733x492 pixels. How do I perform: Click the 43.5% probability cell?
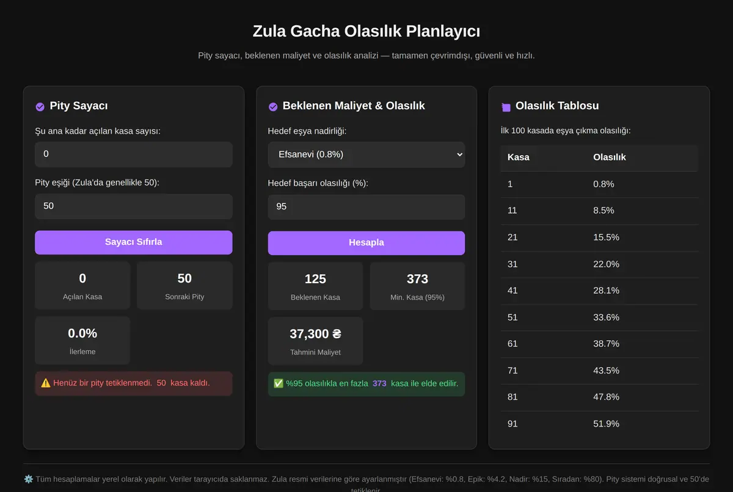(642, 371)
